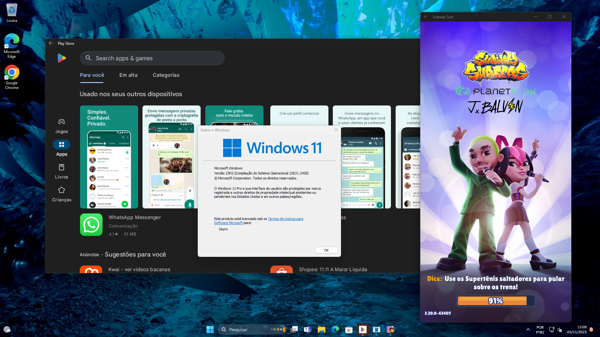600x337 pixels.
Task: Open 'Kwai - ver vídeos bacanas' suggestion
Action: tap(139, 269)
